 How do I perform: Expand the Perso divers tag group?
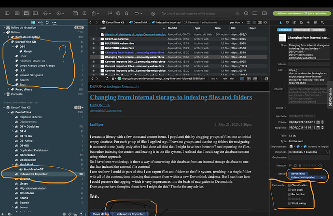click(x=9, y=89)
